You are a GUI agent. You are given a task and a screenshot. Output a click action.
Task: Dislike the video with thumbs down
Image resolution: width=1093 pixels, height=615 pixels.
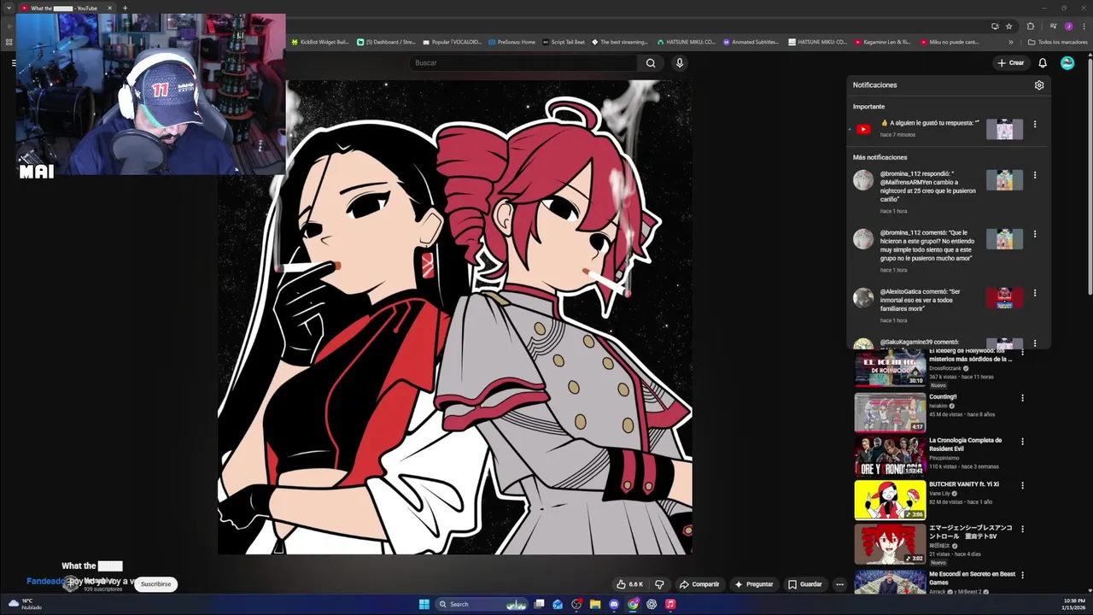click(x=659, y=584)
